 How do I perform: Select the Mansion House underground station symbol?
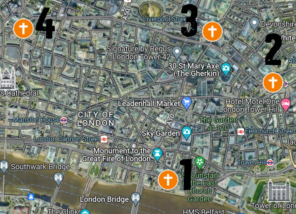pos(64,120)
